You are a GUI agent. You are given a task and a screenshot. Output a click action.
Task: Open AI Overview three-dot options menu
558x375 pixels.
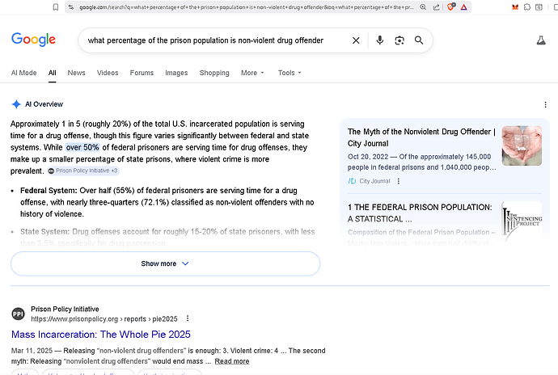546,105
